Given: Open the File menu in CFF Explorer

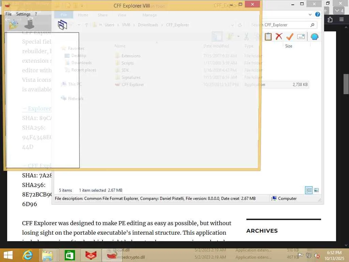Looking at the screenshot, I should tap(9, 14).
